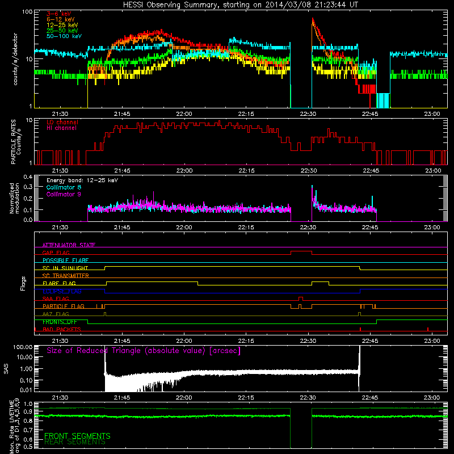Click the 100.00 tick on the SAS panel

click(23, 347)
